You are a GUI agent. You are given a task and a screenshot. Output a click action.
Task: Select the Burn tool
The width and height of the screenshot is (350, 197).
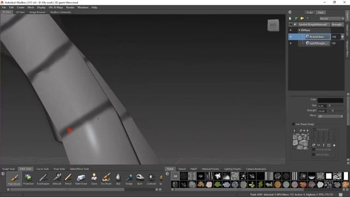[x=140, y=179]
